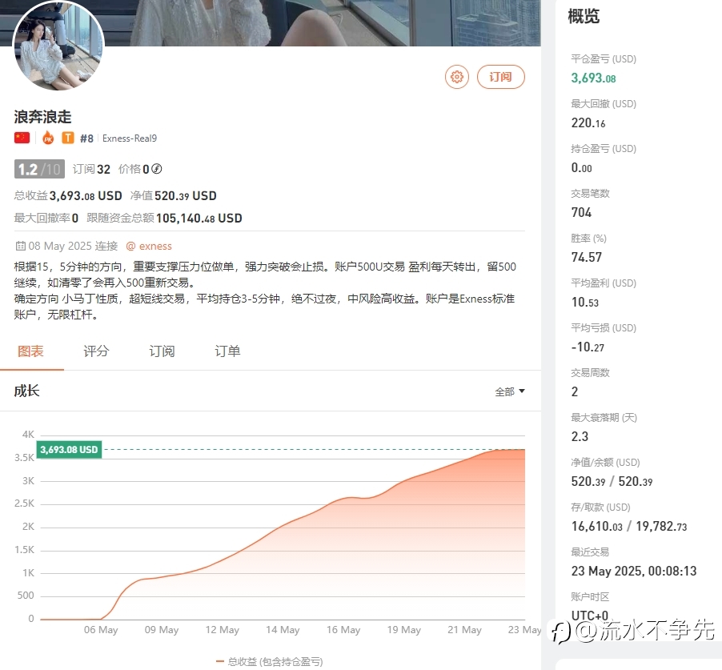Click the calendar icon beside connection date
Viewport: 722px width, 670px height.
tap(20, 246)
